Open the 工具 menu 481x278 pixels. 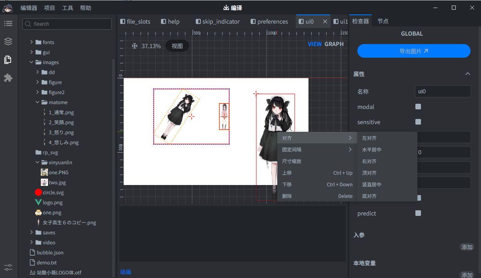pyautogui.click(x=68, y=8)
